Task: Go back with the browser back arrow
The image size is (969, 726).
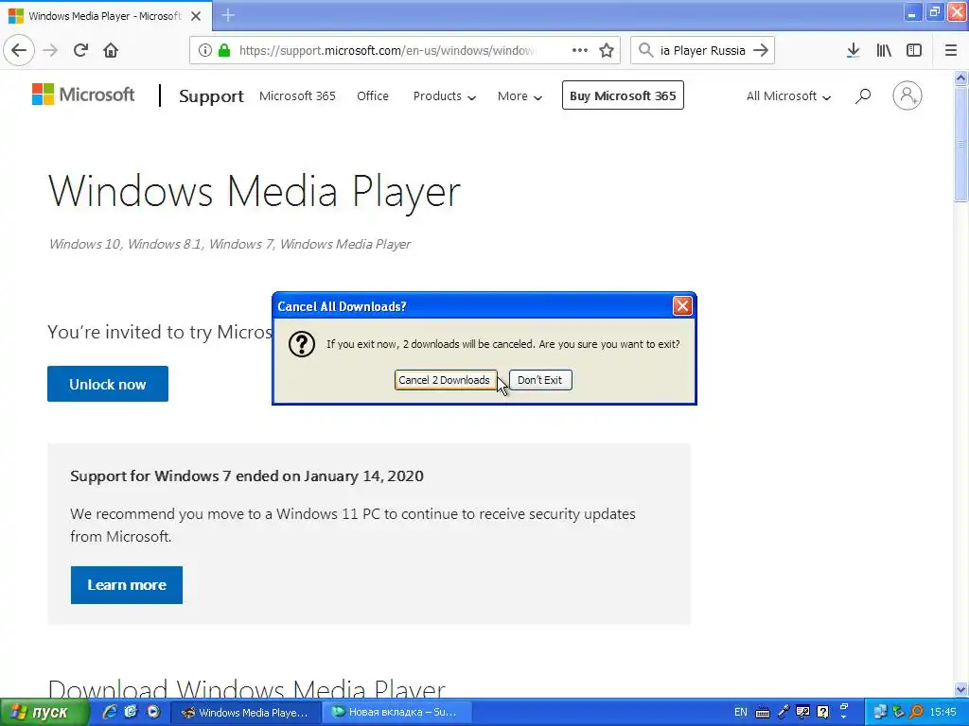Action: click(x=19, y=50)
